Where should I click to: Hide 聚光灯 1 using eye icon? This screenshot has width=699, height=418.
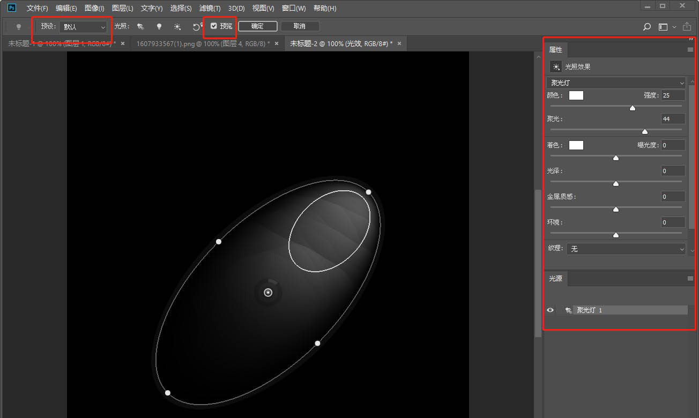coord(550,310)
